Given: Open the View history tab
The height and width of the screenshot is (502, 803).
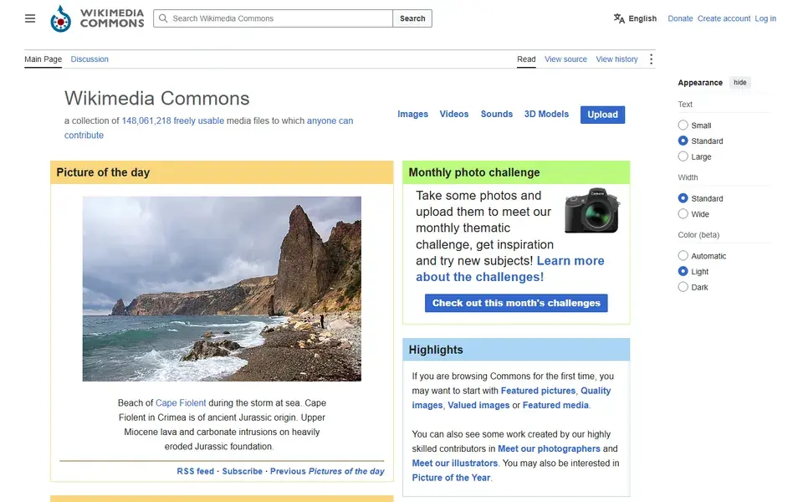Looking at the screenshot, I should [616, 59].
